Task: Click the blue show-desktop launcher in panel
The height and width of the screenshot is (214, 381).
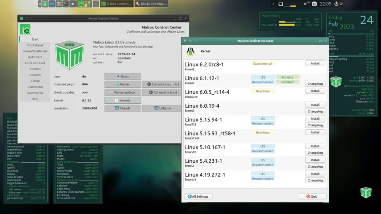Action: coord(52,4)
